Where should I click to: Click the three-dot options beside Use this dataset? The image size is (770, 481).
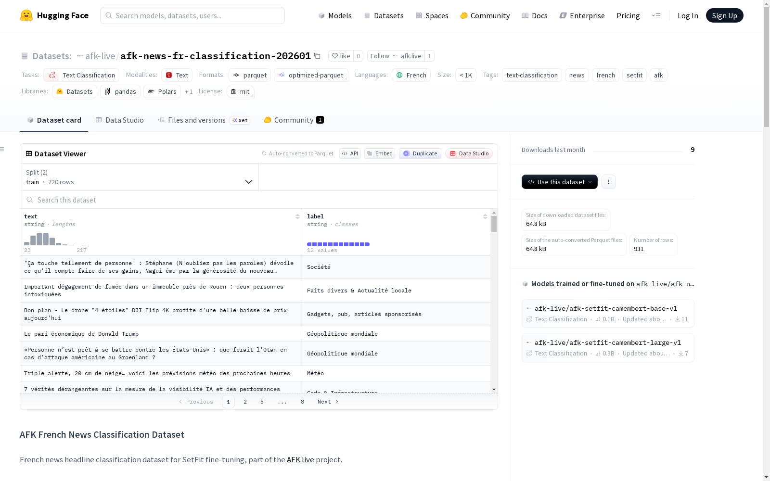pos(609,182)
